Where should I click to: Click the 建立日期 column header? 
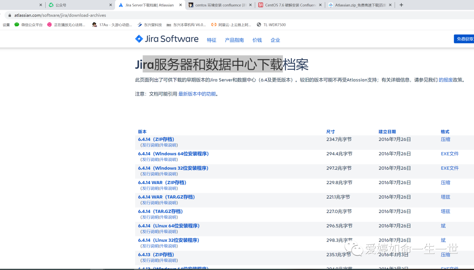tap(387, 131)
